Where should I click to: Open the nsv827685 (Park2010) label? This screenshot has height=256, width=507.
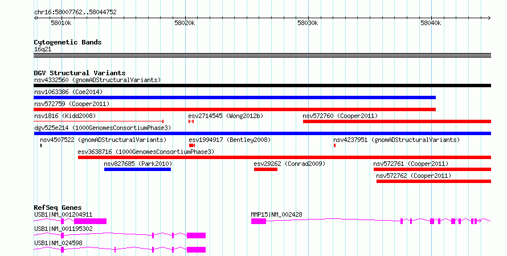point(138,164)
